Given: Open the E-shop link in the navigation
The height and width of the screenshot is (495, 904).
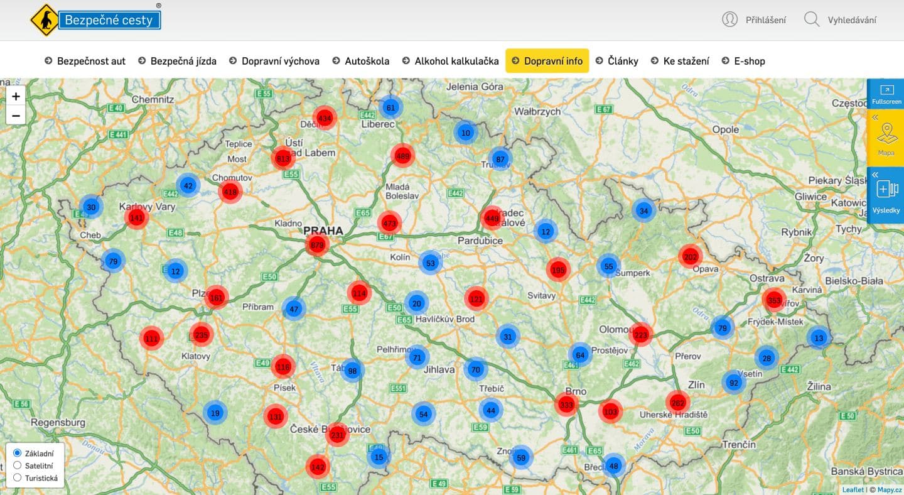Looking at the screenshot, I should (750, 61).
